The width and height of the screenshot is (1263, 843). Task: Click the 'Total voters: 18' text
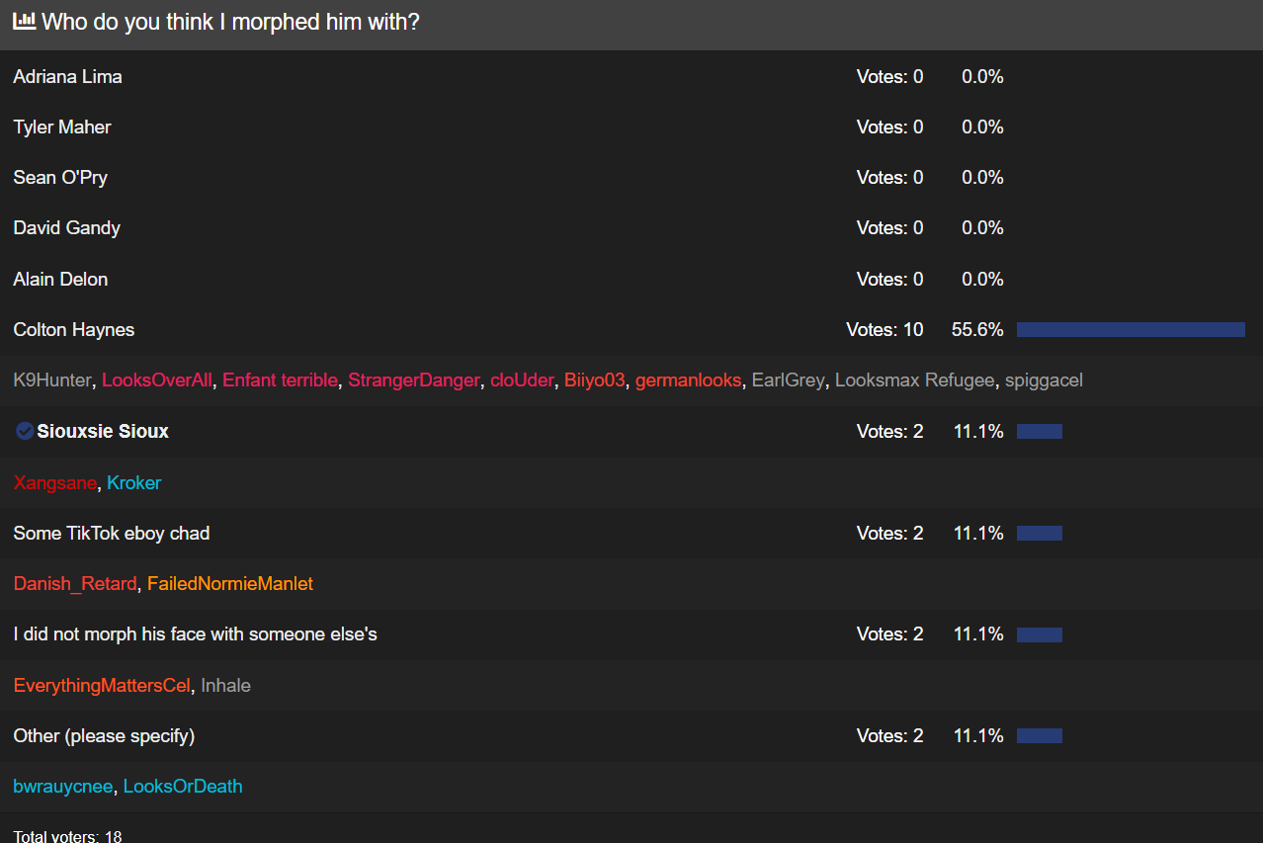tap(68, 836)
